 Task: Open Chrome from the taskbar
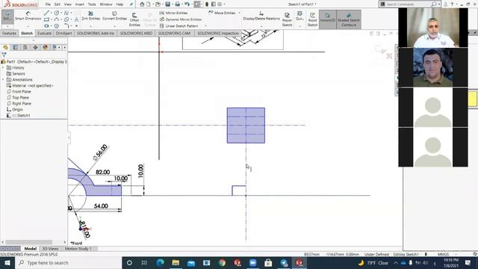pos(222,262)
